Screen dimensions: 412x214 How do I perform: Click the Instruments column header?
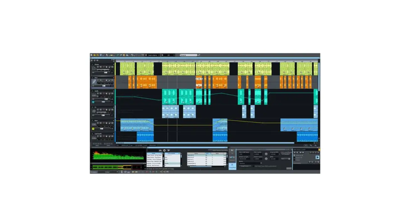pyautogui.click(x=172, y=154)
